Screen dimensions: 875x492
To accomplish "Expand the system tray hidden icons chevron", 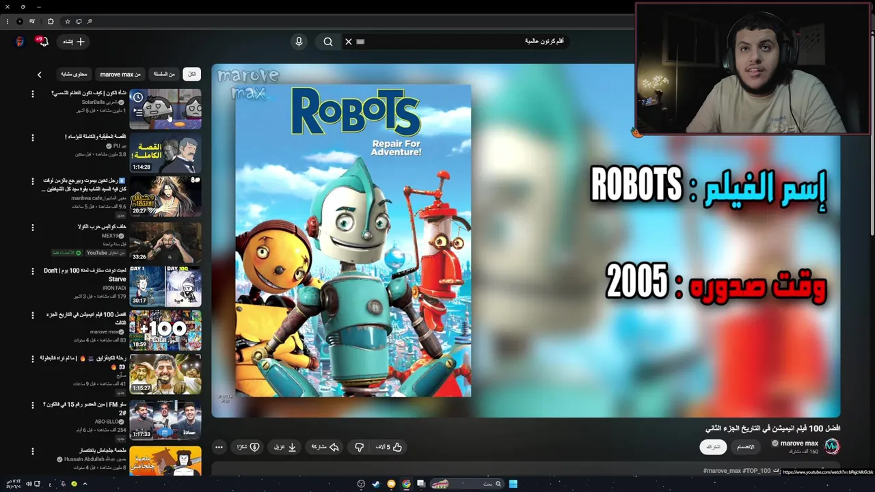I will tap(85, 484).
